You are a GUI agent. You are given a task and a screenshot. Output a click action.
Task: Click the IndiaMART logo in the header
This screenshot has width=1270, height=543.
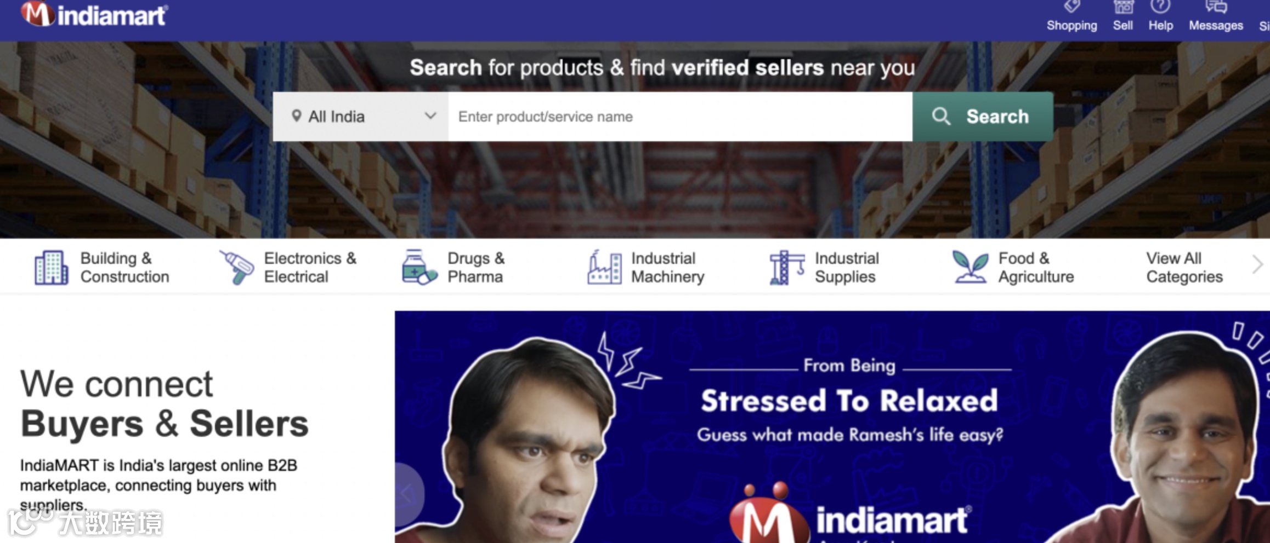coord(94,15)
